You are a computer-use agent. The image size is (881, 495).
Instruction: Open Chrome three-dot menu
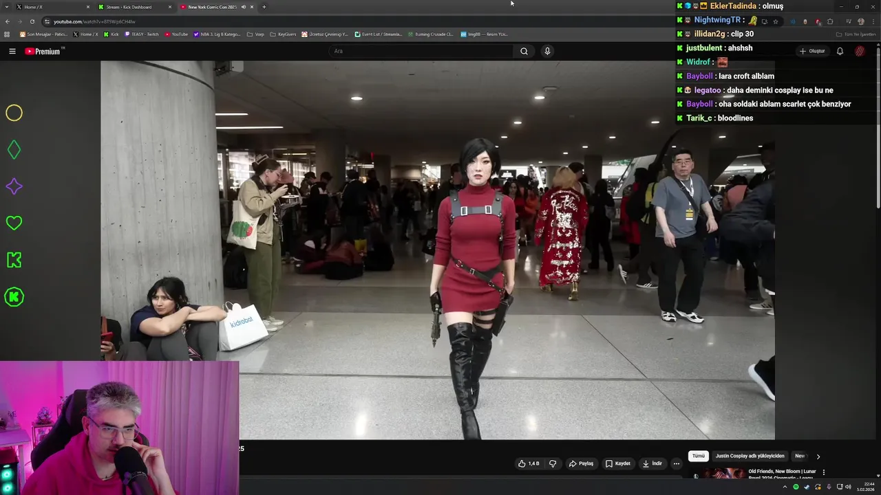coord(873,21)
